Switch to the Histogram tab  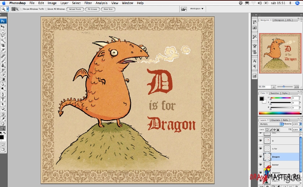[x=279, y=20]
